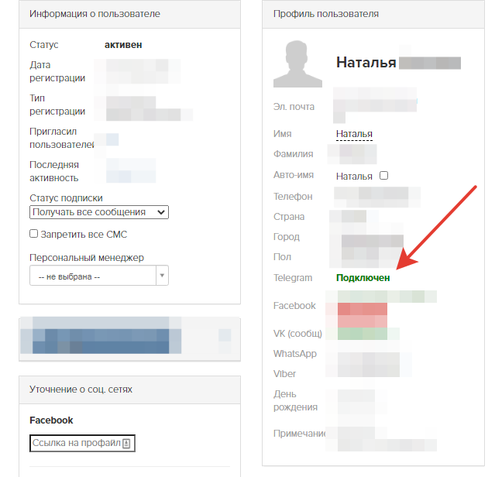Click the активен status value
495x477 pixels.
point(123,45)
